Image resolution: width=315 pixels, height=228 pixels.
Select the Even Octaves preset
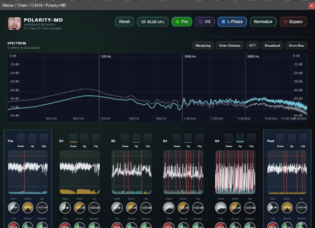[229, 45]
